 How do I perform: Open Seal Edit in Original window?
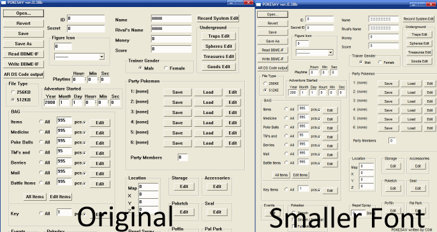pos(217,212)
